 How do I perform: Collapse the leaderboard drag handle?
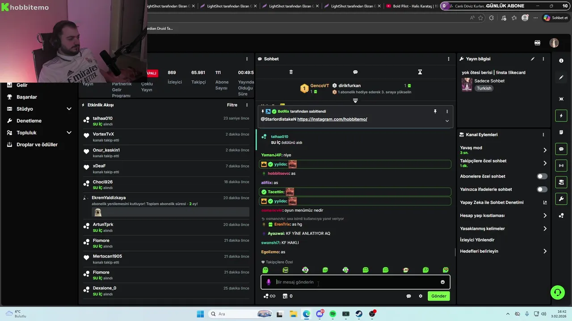point(355,101)
